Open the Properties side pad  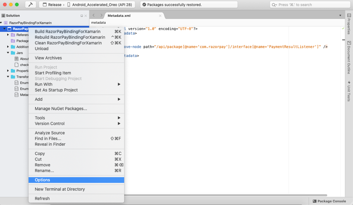[349, 24]
